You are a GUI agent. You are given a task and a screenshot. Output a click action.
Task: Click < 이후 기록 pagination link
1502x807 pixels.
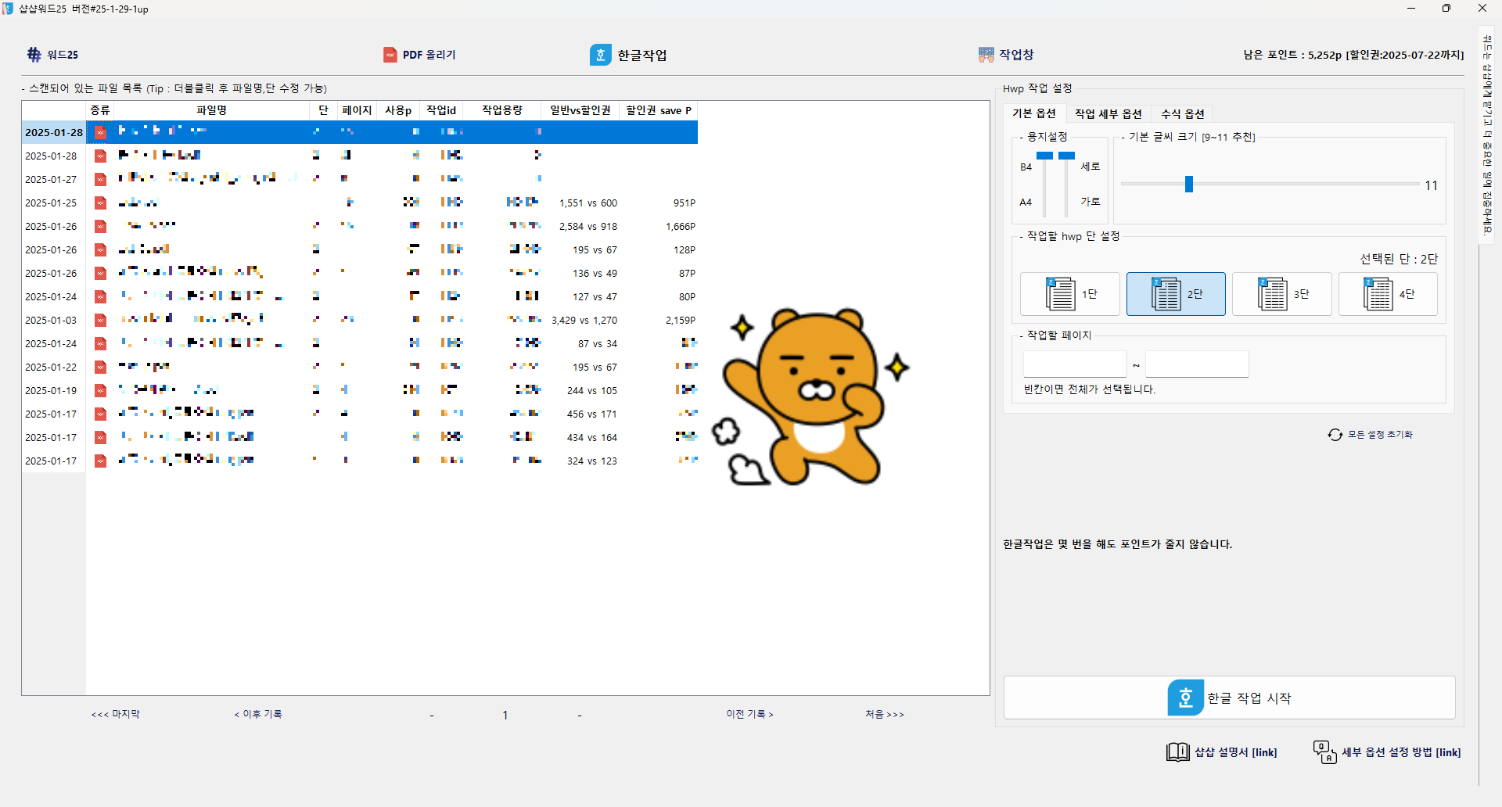pos(258,714)
